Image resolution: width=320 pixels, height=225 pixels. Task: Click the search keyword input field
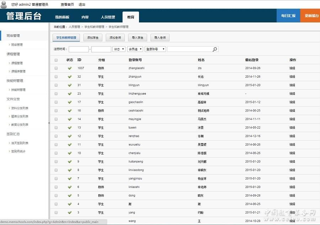[x=190, y=49]
